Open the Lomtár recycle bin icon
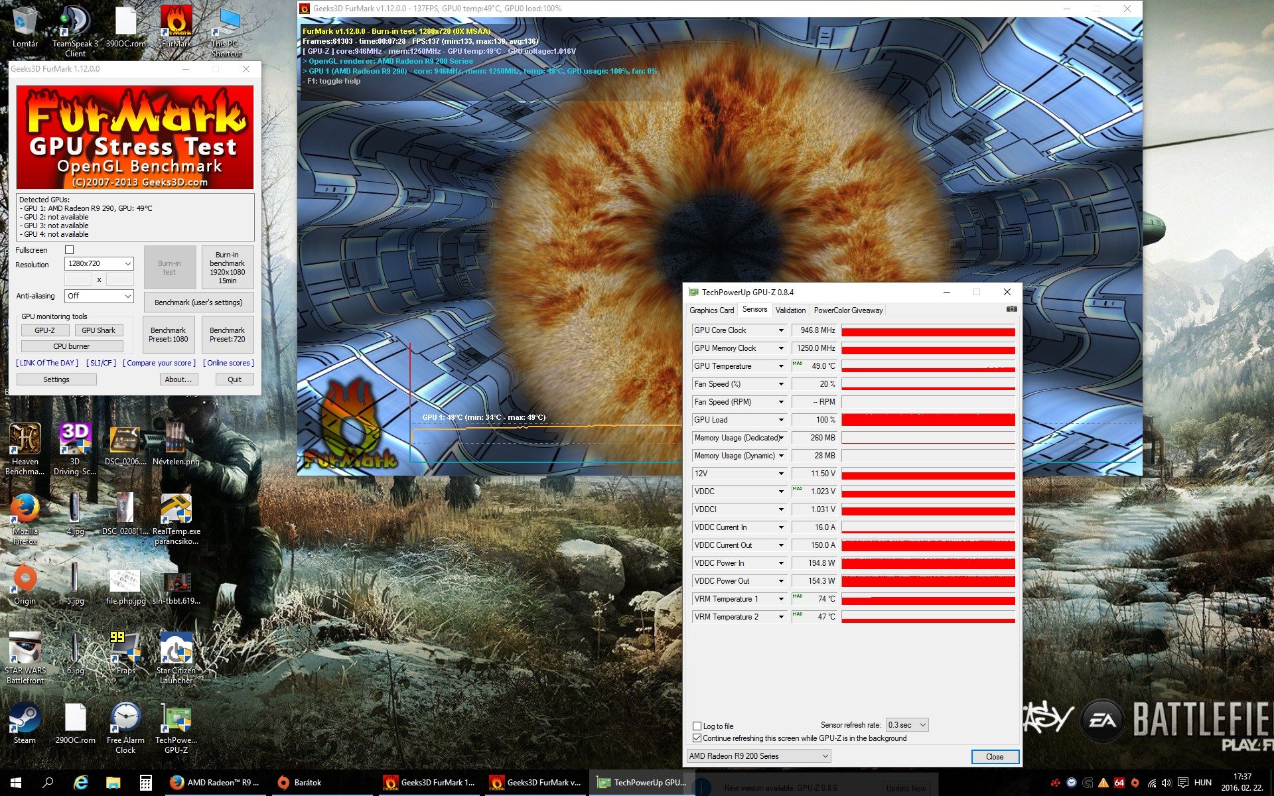The height and width of the screenshot is (796, 1274). (25, 27)
